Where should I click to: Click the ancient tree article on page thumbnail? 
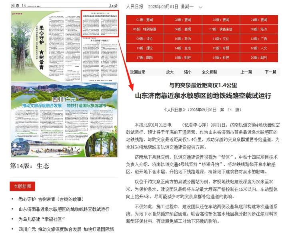(46, 46)
